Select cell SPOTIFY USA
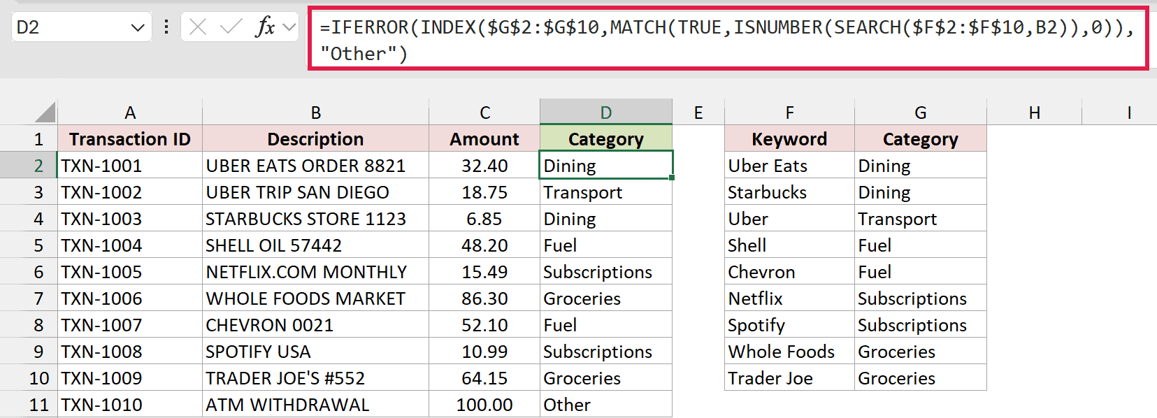Screen dimensions: 1157x418 (315, 352)
